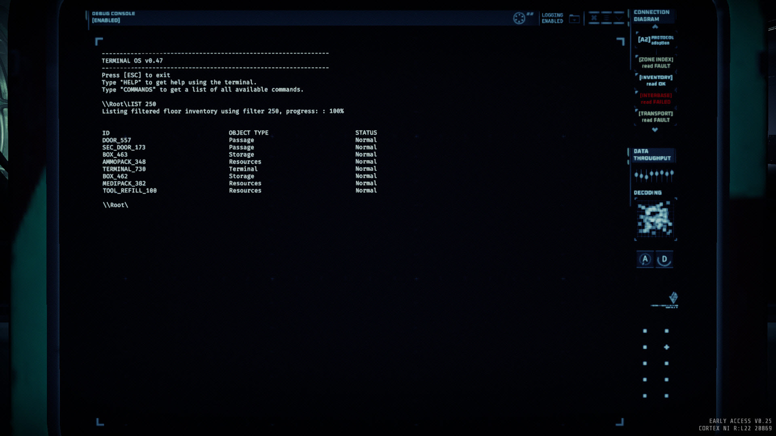This screenshot has height=436, width=776.
Task: Adjust the data throughput slider bars
Action: point(654,175)
